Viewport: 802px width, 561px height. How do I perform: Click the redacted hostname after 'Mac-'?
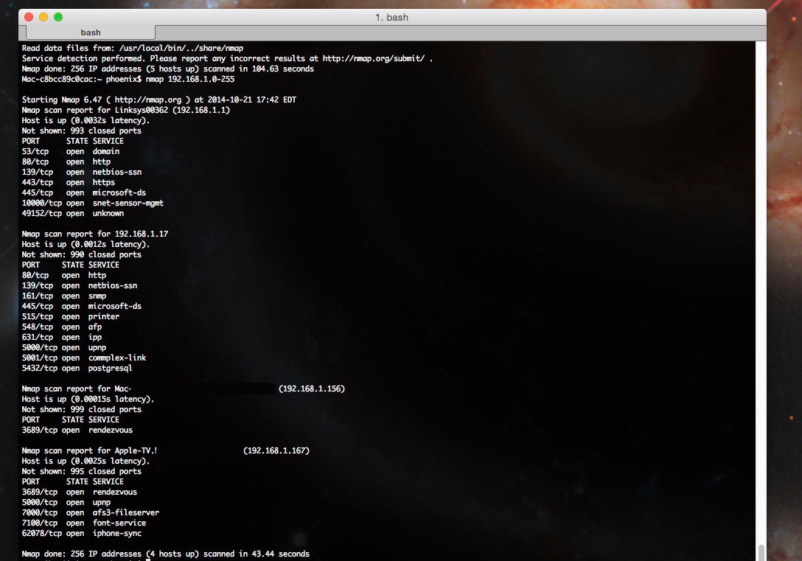point(203,388)
